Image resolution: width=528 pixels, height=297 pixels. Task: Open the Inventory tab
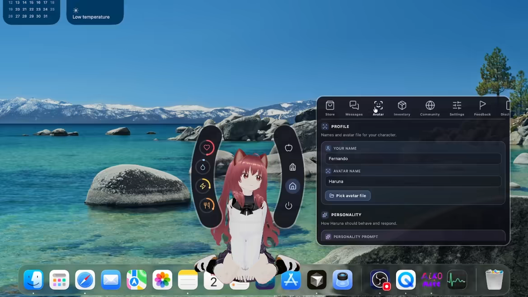(x=402, y=108)
